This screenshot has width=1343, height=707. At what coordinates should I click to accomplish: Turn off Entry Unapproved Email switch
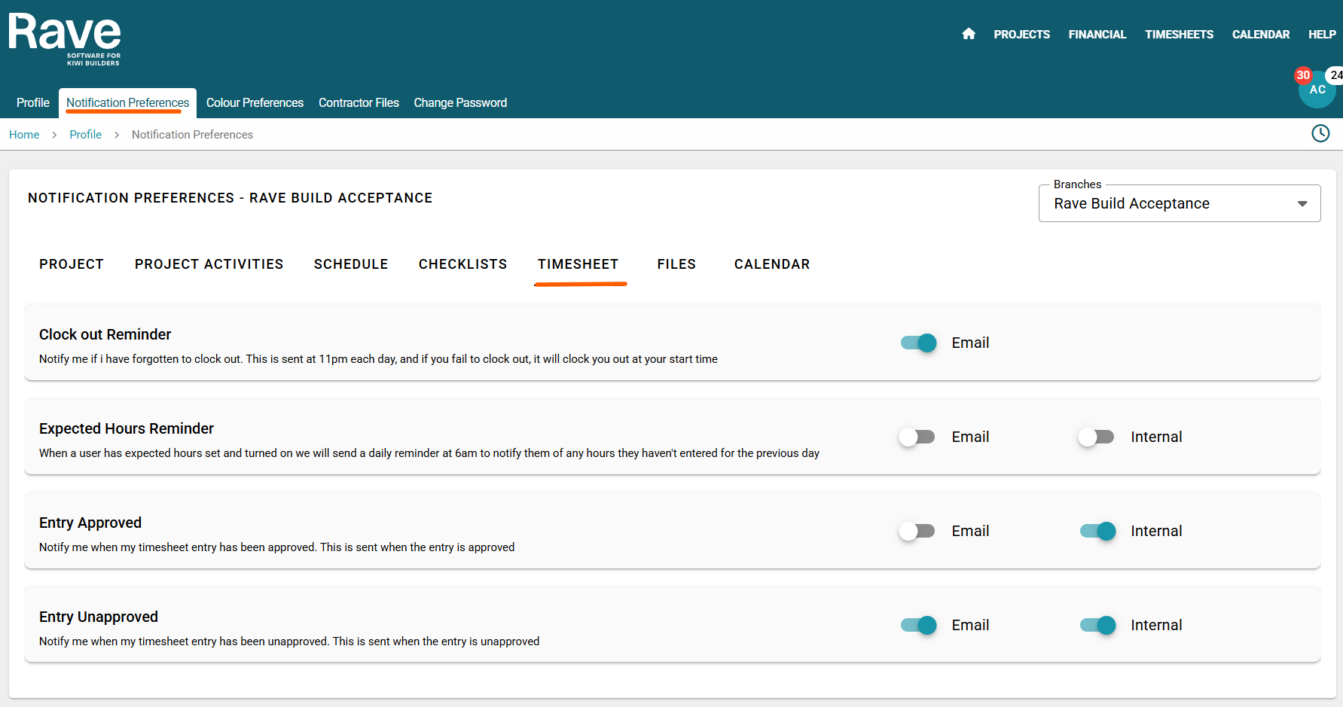918,625
